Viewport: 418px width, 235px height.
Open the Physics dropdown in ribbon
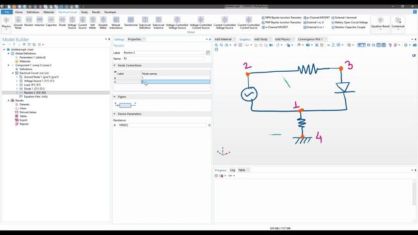tap(6, 23)
